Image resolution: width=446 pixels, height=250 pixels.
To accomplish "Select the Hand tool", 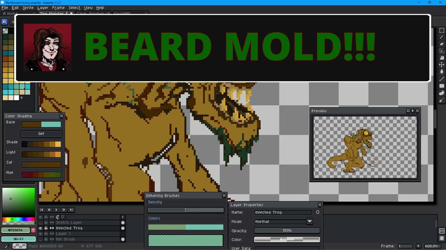I will pyautogui.click(x=441, y=58).
